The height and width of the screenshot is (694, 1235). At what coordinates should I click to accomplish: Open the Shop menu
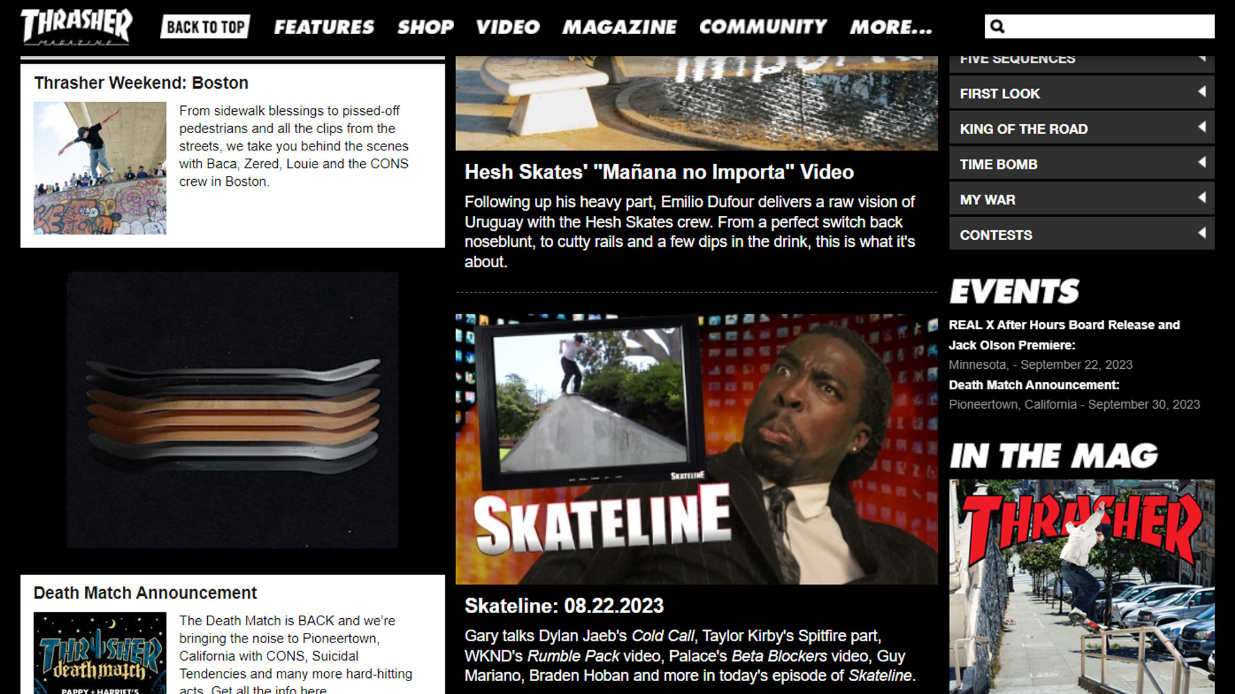click(425, 27)
